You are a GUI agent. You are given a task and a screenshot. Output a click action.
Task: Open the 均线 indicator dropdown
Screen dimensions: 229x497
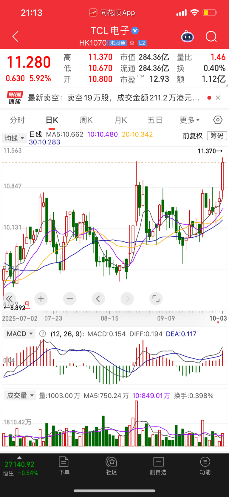coord(14,138)
